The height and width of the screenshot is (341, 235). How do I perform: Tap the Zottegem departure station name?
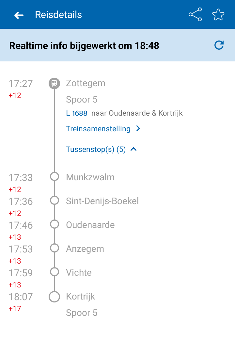point(86,83)
